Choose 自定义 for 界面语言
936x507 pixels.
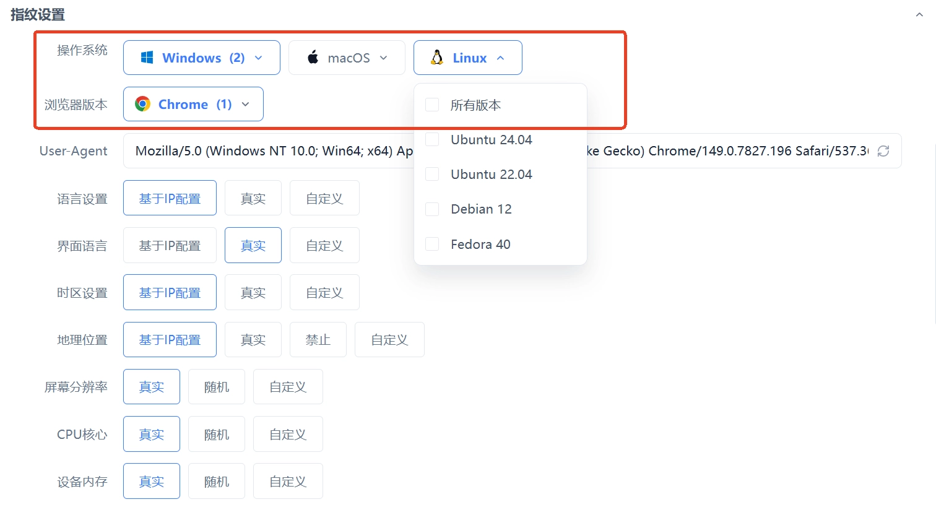pyautogui.click(x=324, y=245)
